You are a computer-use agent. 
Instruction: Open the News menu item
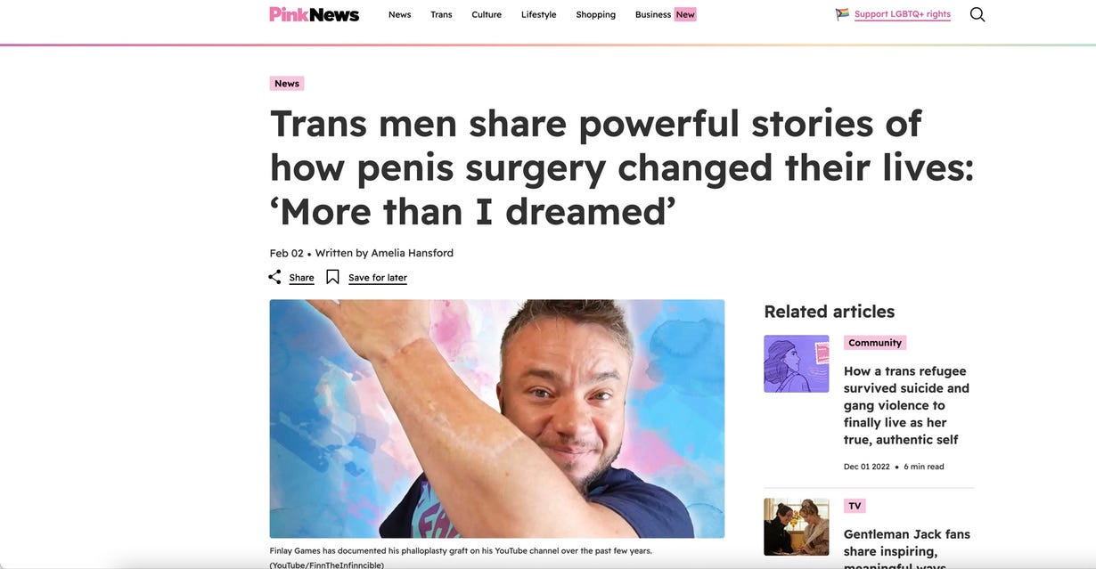point(399,14)
